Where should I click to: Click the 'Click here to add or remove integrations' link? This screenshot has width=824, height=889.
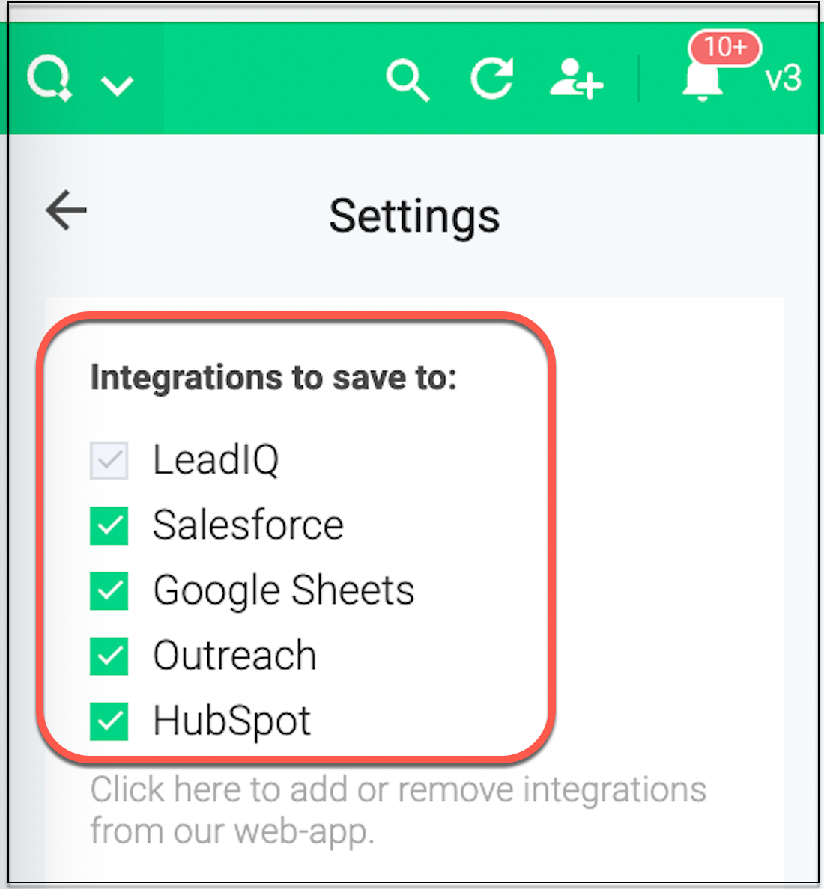(x=398, y=790)
